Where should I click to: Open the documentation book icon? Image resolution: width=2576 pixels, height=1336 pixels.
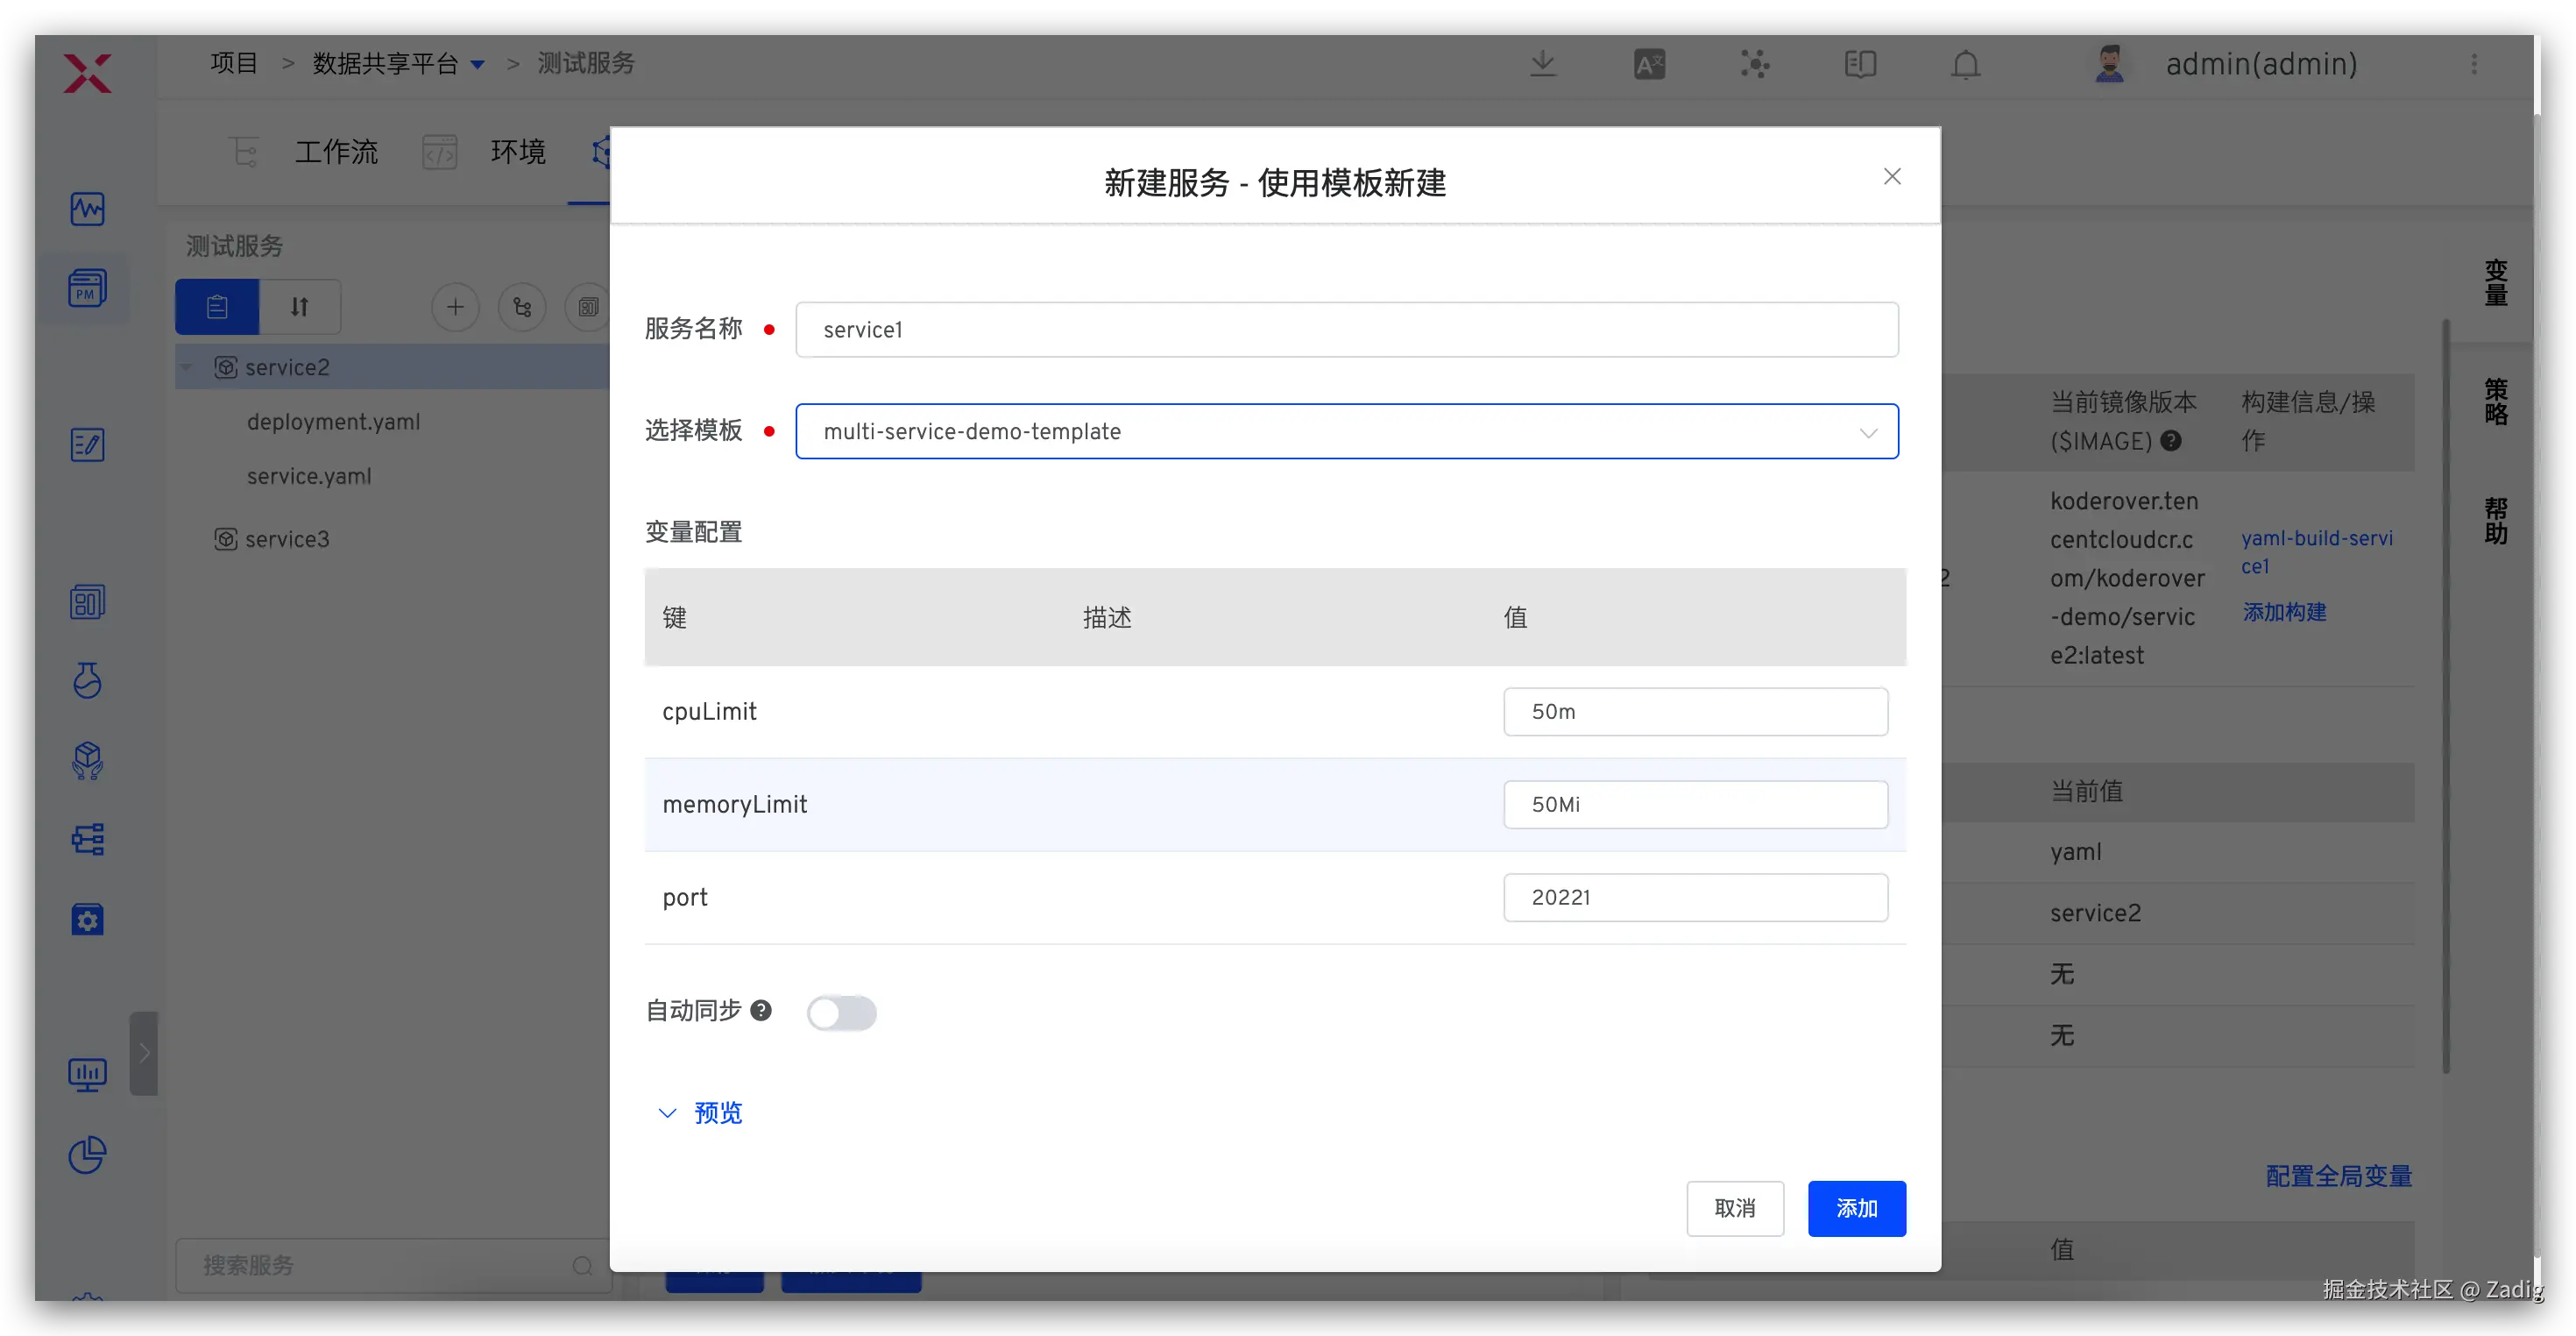pyautogui.click(x=1860, y=64)
